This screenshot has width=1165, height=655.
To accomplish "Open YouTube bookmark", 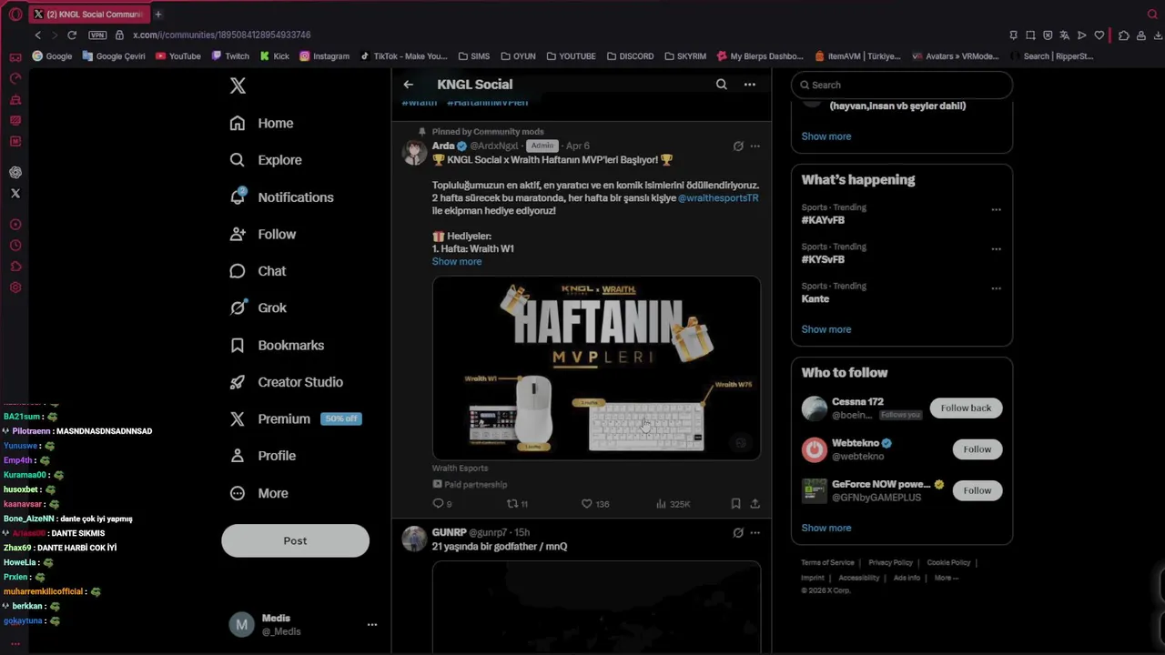I will 178,56.
